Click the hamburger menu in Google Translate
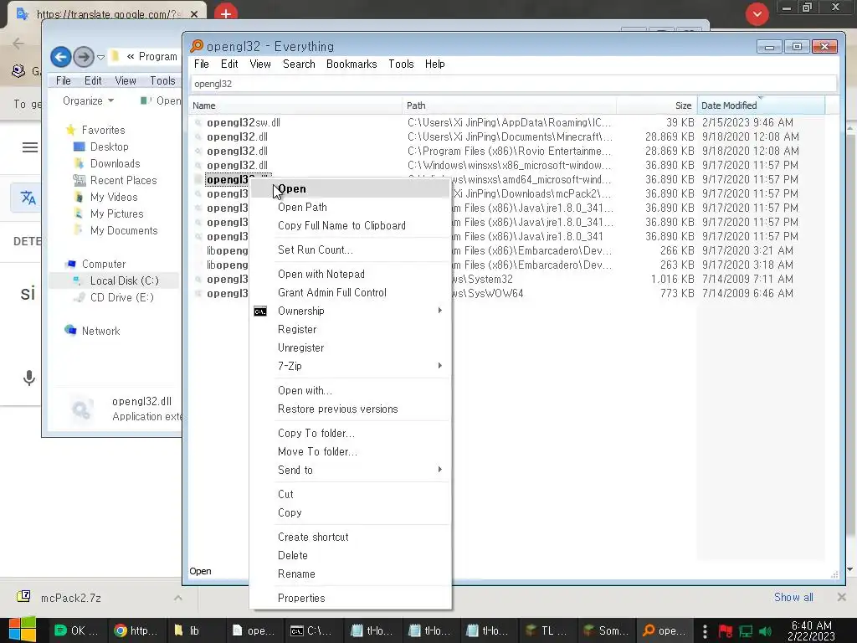This screenshot has height=643, width=857. click(30, 147)
